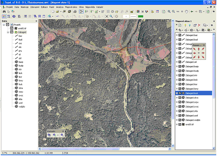Expand the Zabaged.louk layer entry
The width and height of the screenshot is (217, 156).
click(177, 93)
